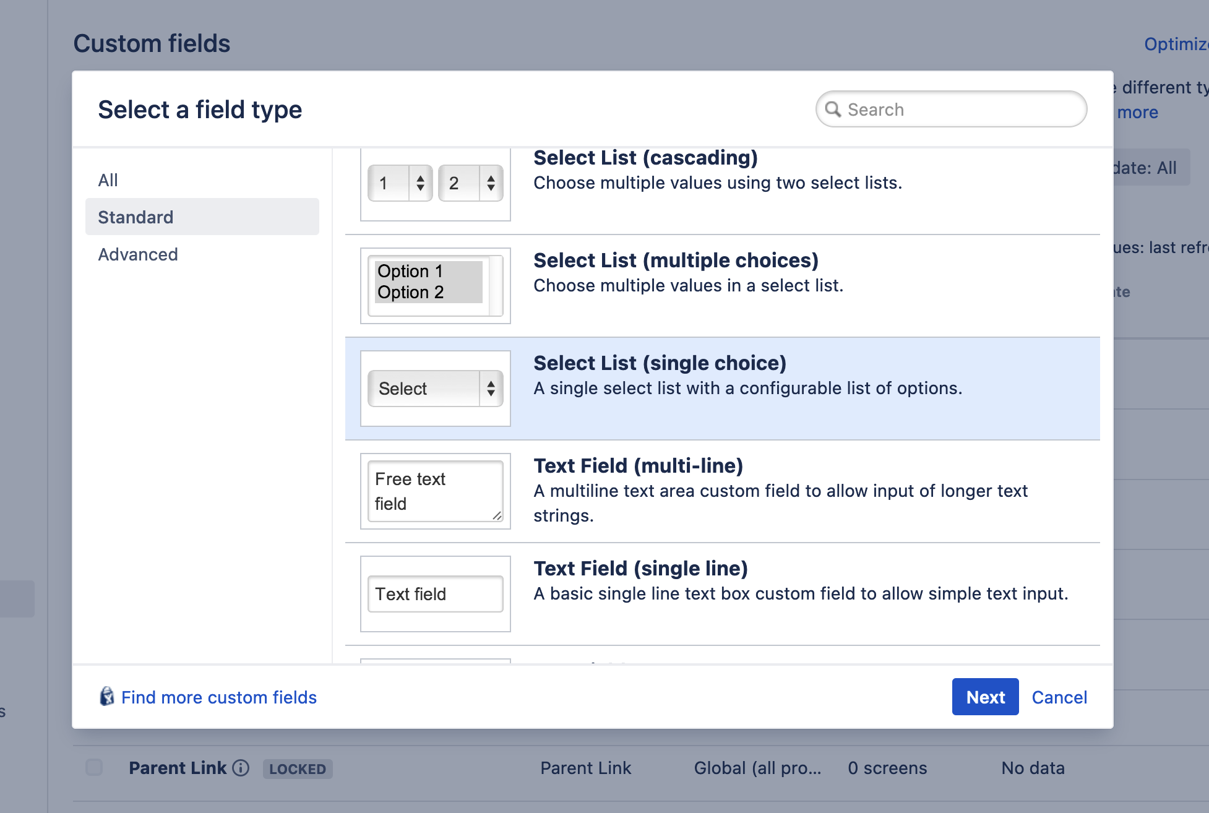This screenshot has height=813, width=1209.
Task: Click the Cancel button to dismiss dialog
Action: 1059,697
